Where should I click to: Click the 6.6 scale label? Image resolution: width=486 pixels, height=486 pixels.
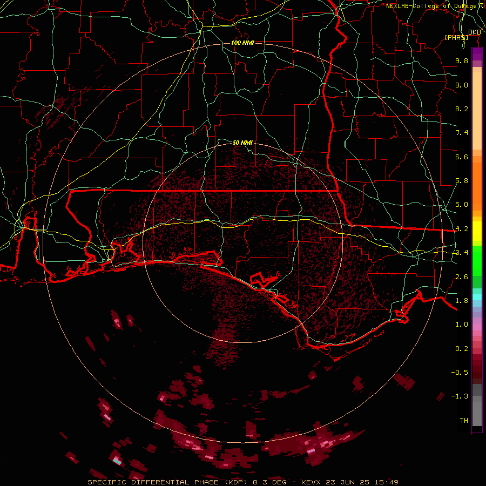tap(462, 157)
